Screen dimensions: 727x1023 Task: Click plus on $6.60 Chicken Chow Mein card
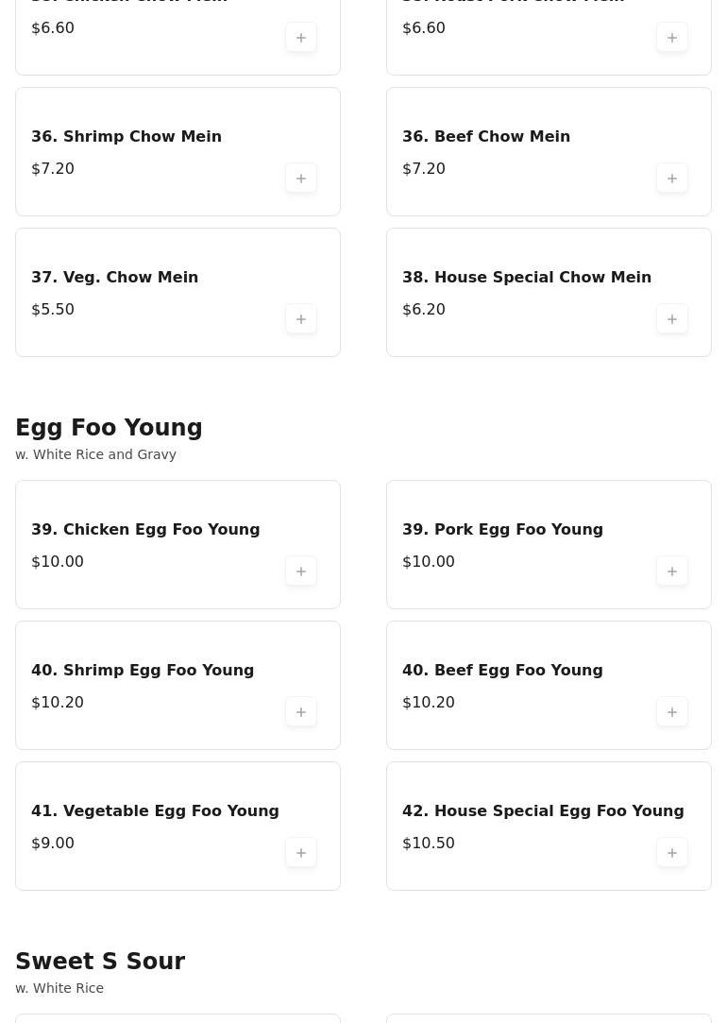coord(301,38)
